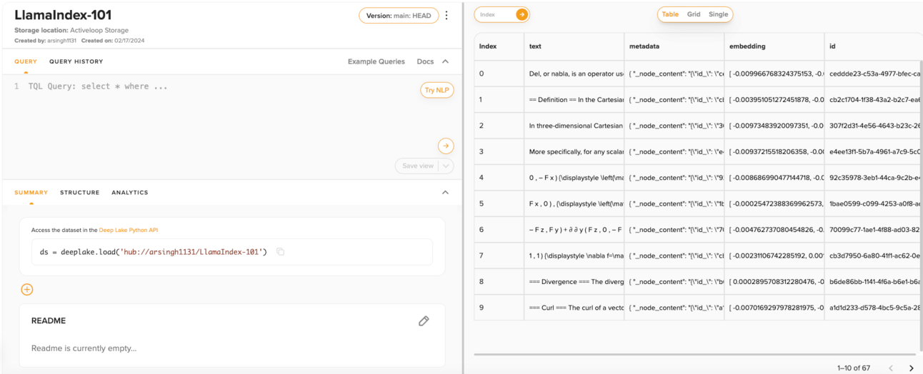
Task: Select the cell starting '== Definition =='
Action: click(x=574, y=100)
